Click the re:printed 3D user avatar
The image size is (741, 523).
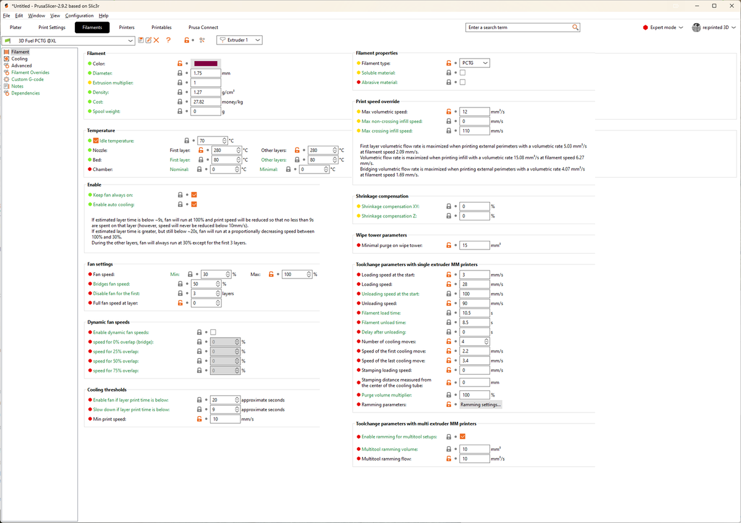(696, 27)
